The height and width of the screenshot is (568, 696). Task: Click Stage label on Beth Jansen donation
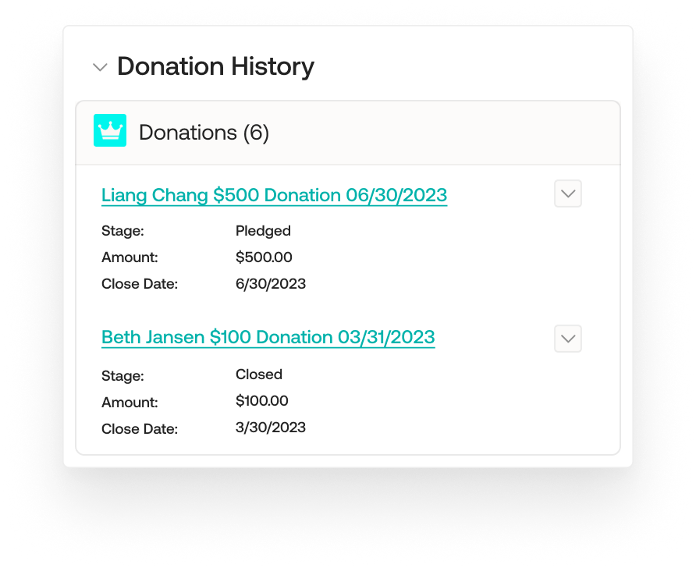[x=123, y=376]
